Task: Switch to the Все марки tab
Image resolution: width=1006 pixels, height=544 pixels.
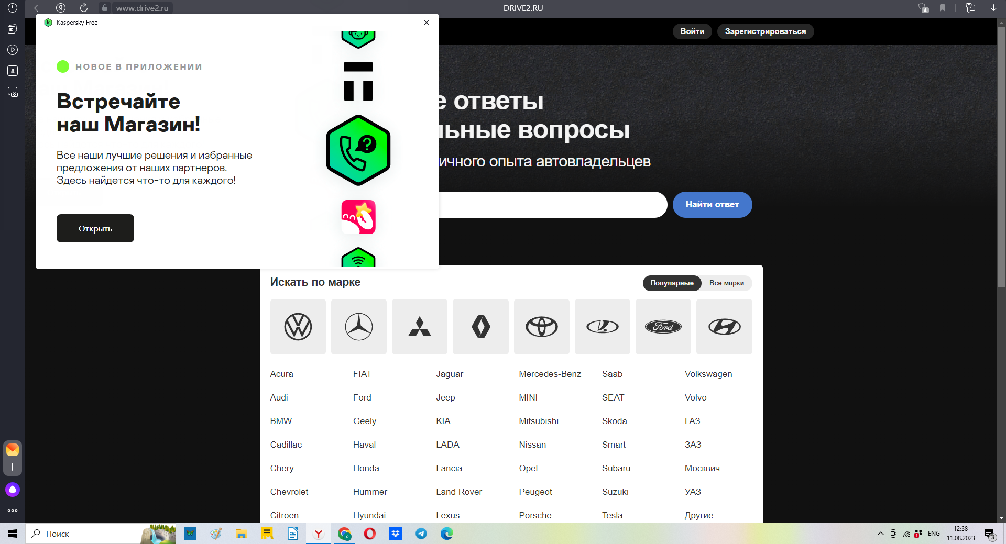Action: [727, 283]
